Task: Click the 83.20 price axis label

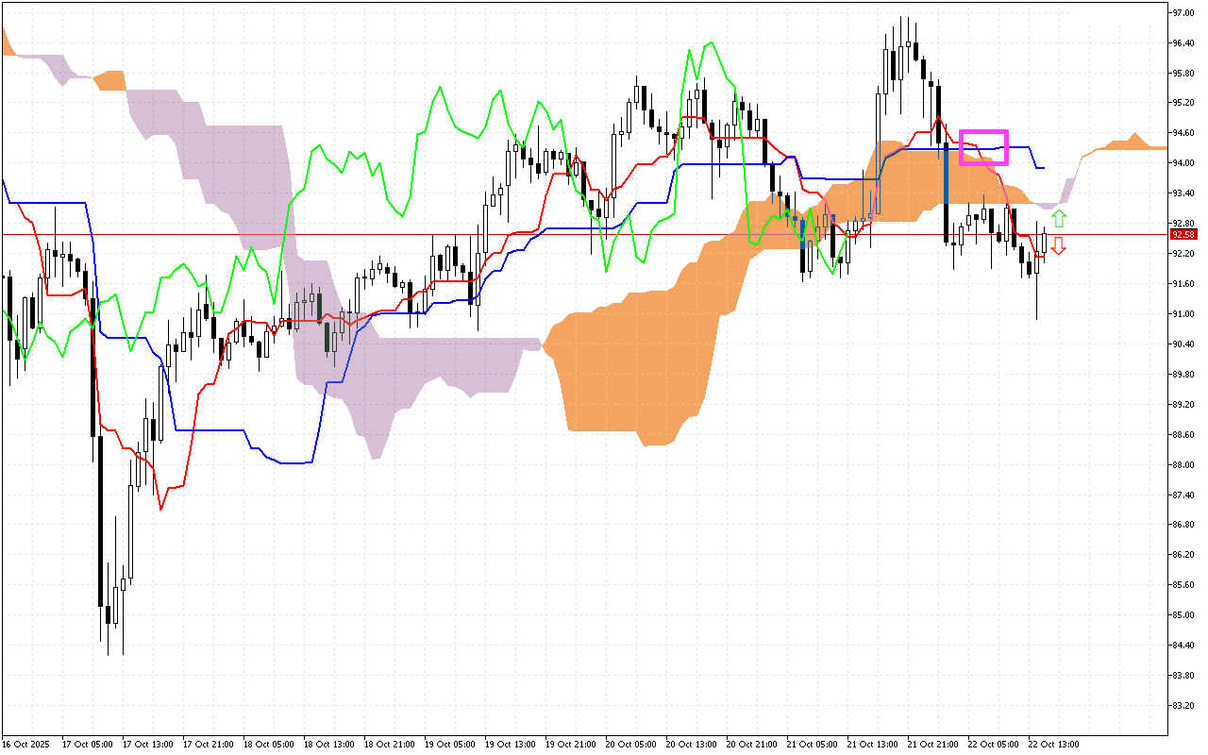Action: click(x=1183, y=705)
